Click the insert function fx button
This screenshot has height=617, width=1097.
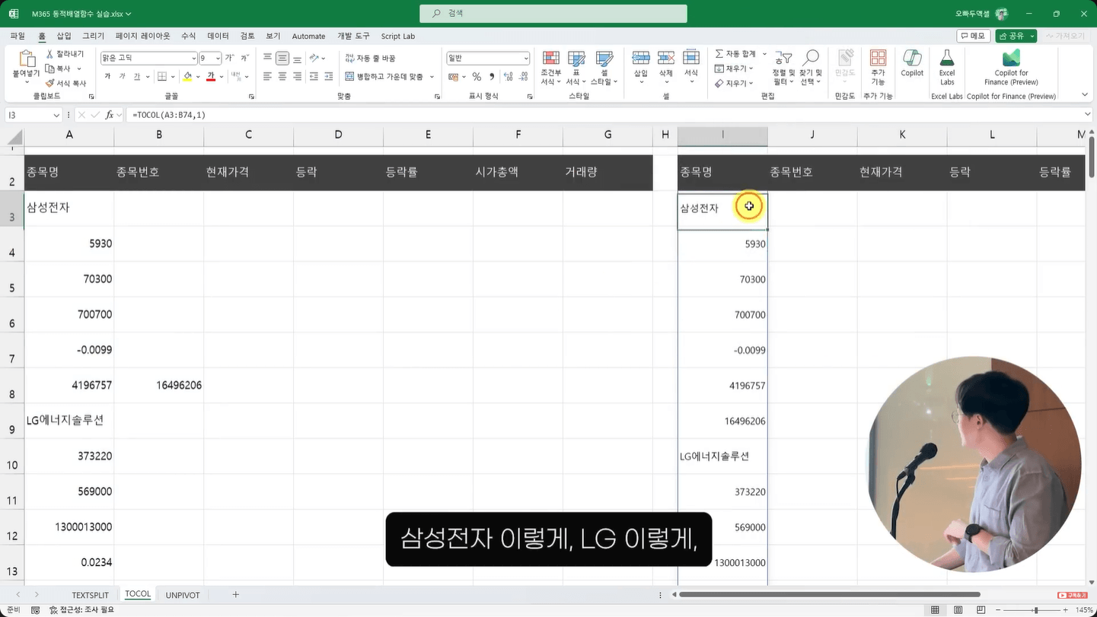[110, 115]
